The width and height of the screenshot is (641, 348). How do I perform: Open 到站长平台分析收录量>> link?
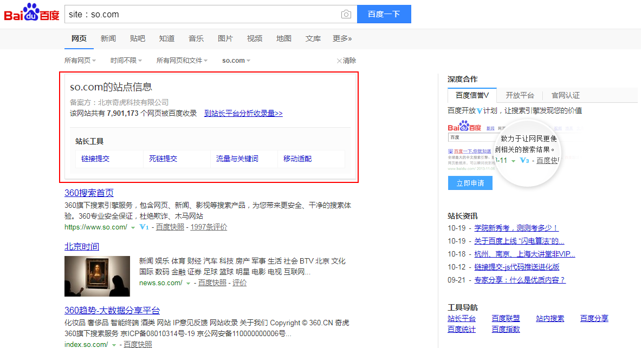click(x=244, y=113)
